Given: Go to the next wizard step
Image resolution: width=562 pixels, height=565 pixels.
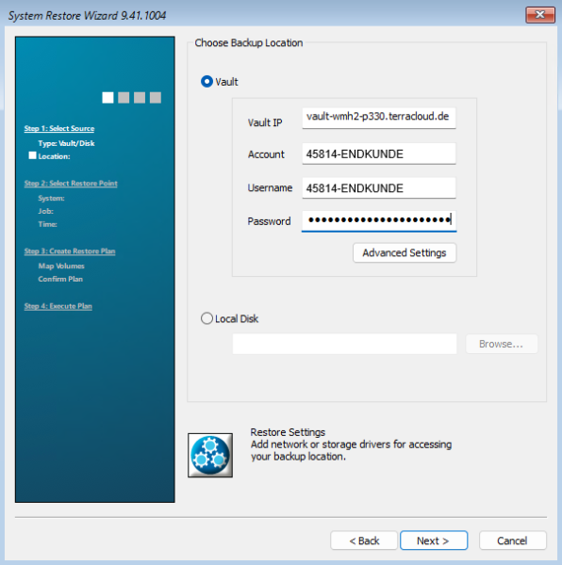Looking at the screenshot, I should (434, 541).
